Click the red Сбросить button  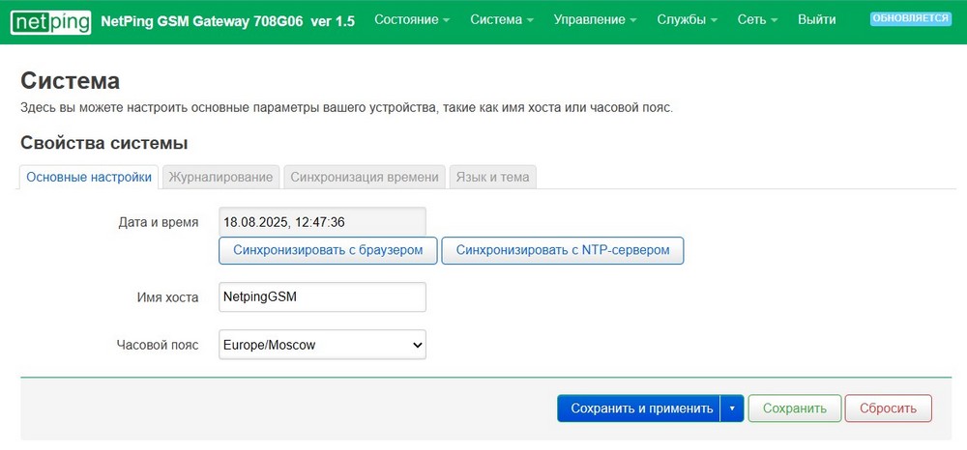[x=888, y=408]
